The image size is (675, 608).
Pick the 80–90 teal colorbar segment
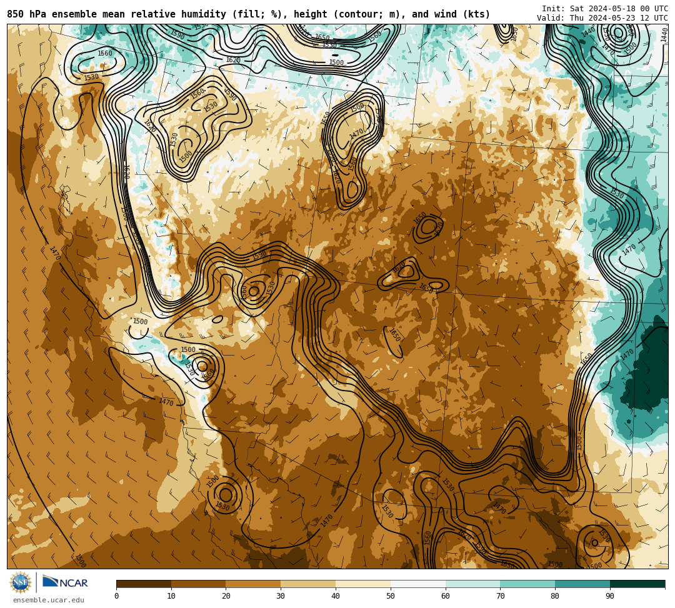pos(583,584)
